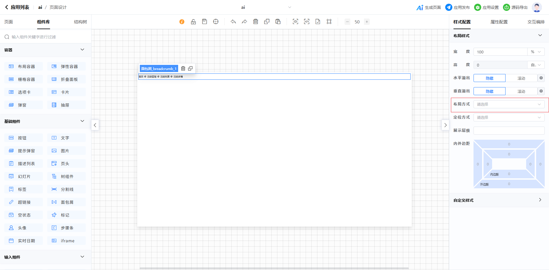Click the 应用发布 button
Viewport: 549px width, 270px height.
coord(457,7)
